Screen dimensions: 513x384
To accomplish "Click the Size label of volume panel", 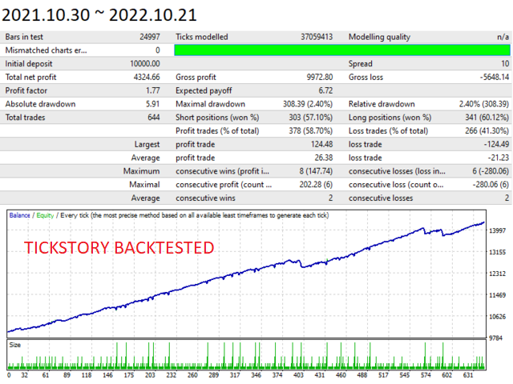I will [14, 345].
